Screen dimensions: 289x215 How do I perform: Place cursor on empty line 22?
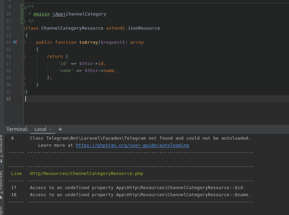point(157,99)
